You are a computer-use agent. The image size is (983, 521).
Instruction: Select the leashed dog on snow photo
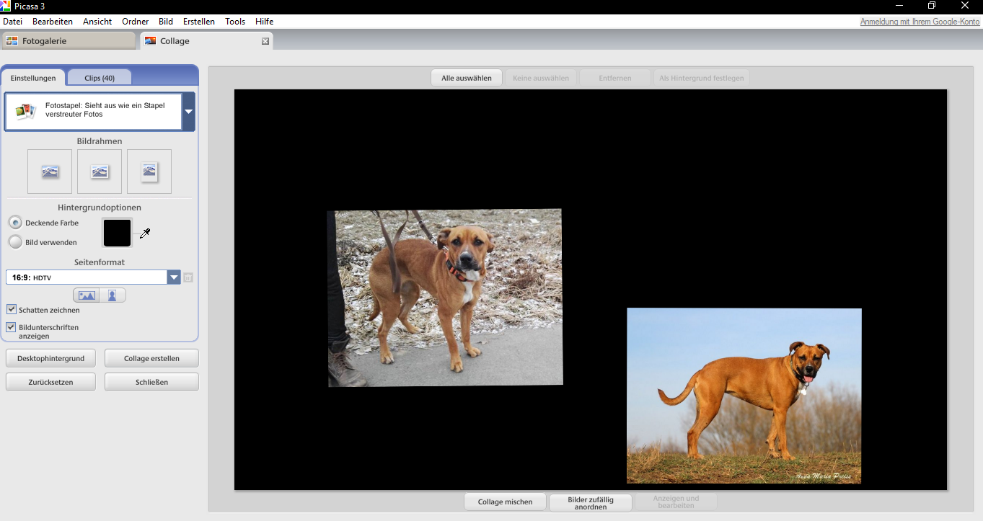point(445,298)
